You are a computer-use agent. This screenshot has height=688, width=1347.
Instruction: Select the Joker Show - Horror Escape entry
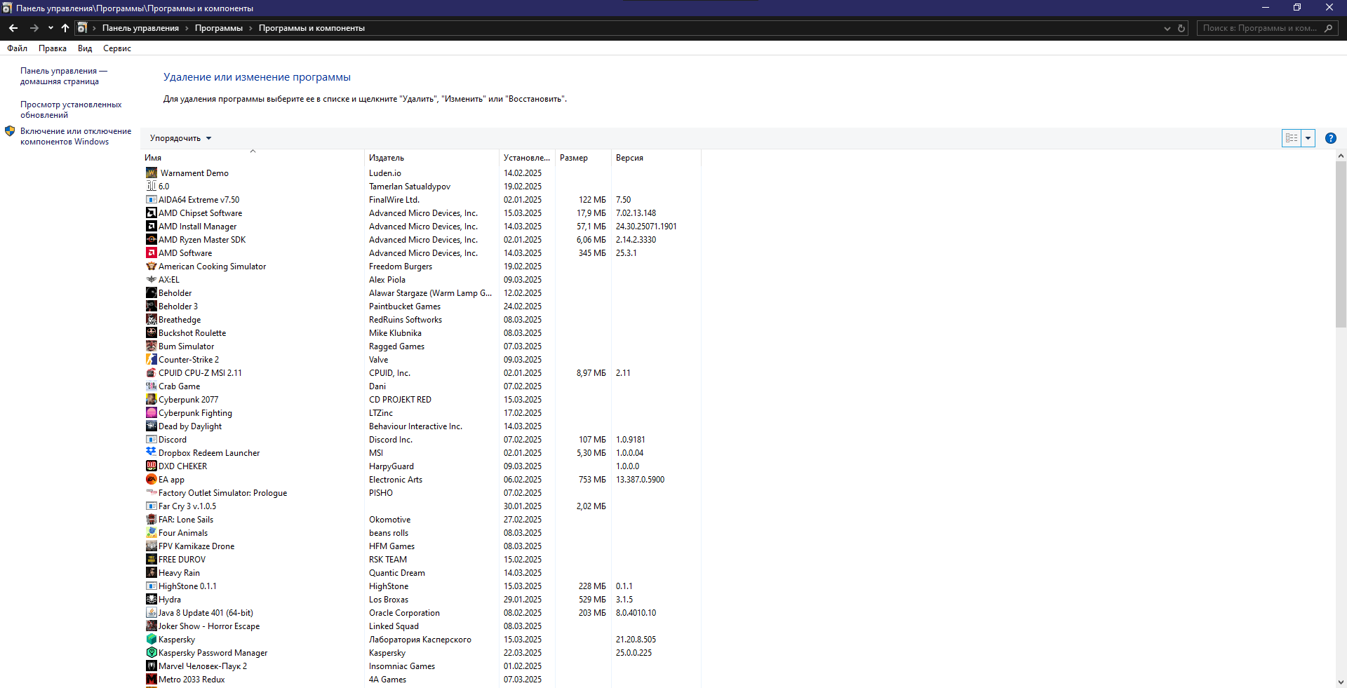click(423, 626)
